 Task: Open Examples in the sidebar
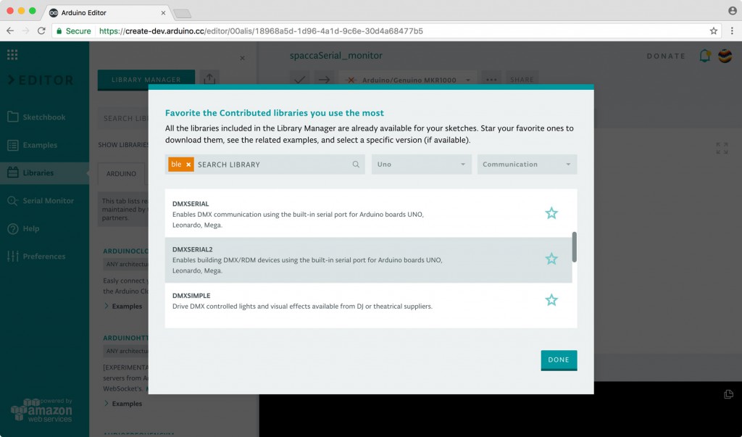pos(39,145)
